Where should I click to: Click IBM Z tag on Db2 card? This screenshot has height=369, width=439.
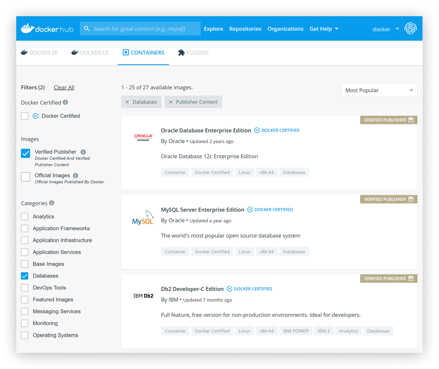[324, 331]
